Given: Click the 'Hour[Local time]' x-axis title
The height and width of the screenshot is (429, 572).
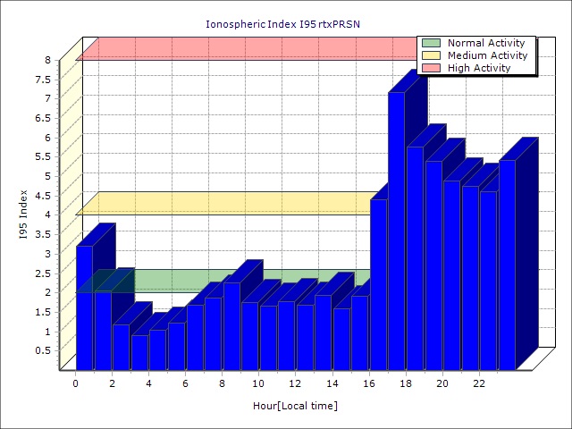Looking at the screenshot, I should (x=294, y=406).
